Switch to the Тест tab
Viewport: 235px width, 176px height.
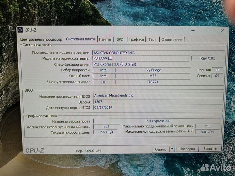[x=152, y=39]
